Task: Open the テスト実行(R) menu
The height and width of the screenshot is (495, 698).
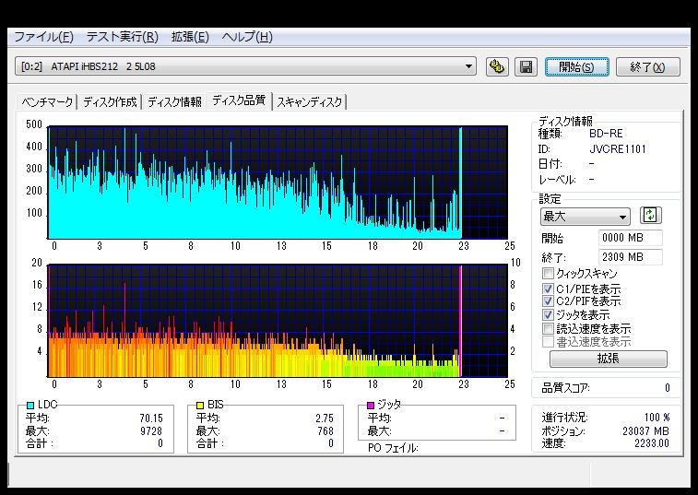Action: [x=122, y=37]
